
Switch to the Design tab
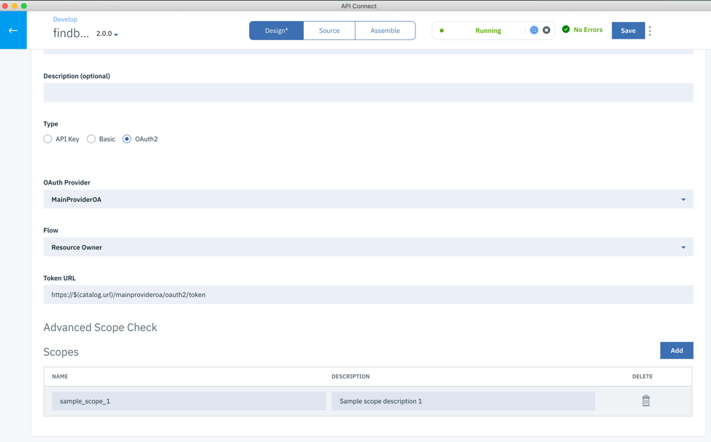click(277, 31)
